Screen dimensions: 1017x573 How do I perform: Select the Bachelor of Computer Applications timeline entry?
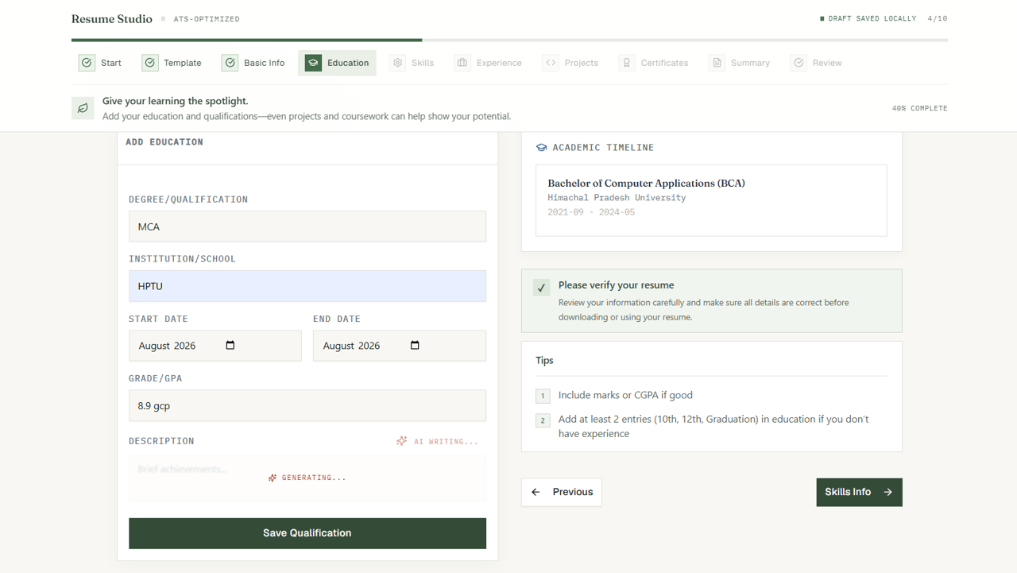pyautogui.click(x=711, y=200)
